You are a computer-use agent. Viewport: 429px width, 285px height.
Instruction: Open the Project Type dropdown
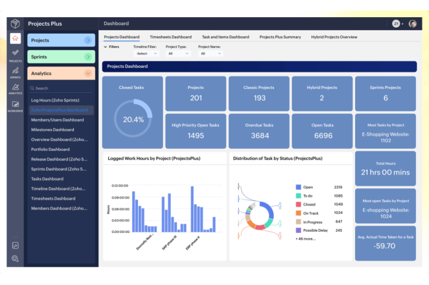178,53
